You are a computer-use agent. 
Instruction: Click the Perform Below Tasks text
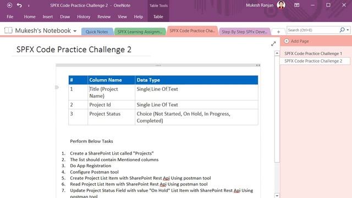[91, 141]
